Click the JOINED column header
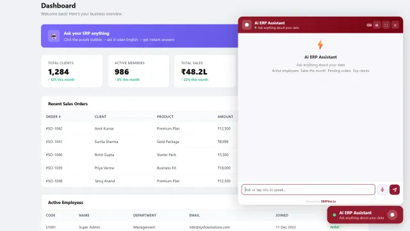The width and height of the screenshot is (410, 231). pos(282,216)
